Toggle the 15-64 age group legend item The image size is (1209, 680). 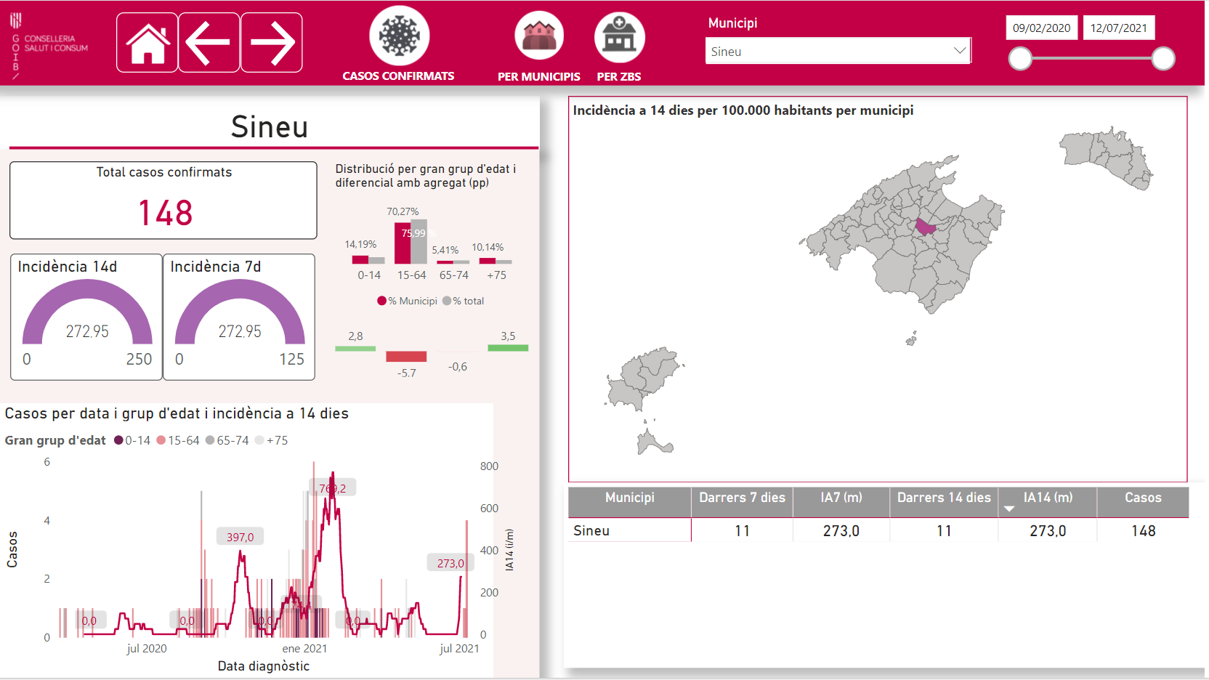[178, 440]
